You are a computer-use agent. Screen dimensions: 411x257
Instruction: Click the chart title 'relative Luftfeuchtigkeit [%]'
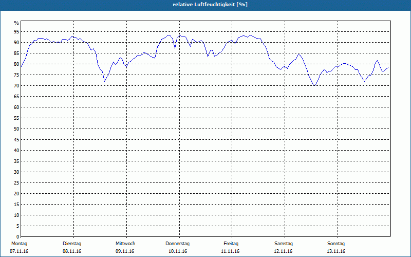[210, 5]
